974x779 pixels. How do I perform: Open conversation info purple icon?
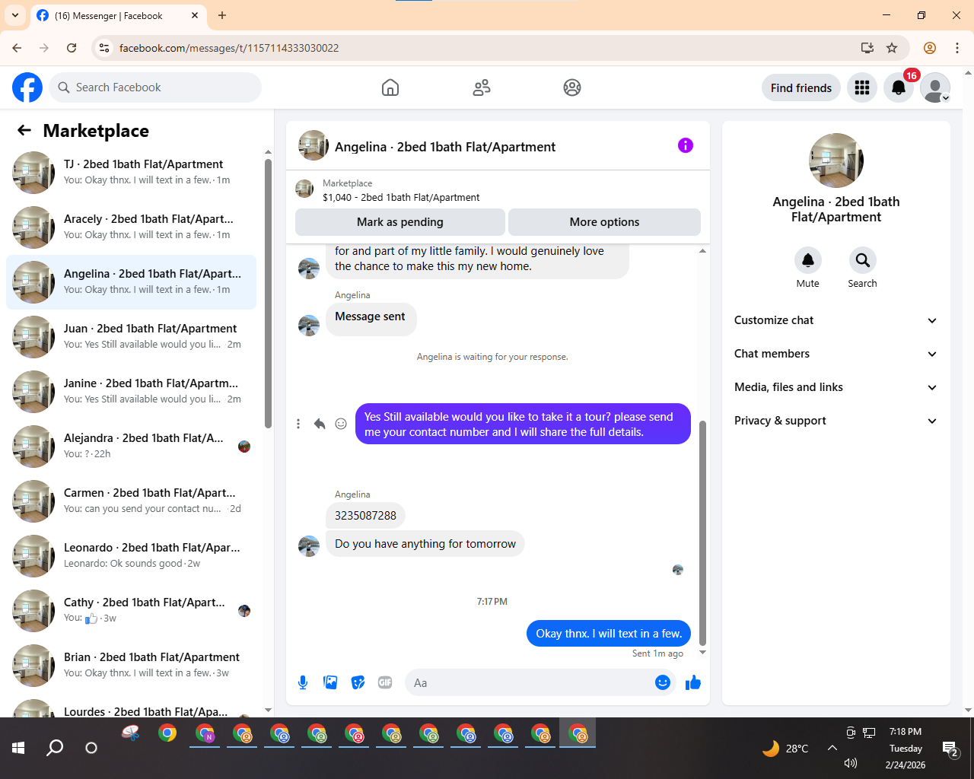686,145
